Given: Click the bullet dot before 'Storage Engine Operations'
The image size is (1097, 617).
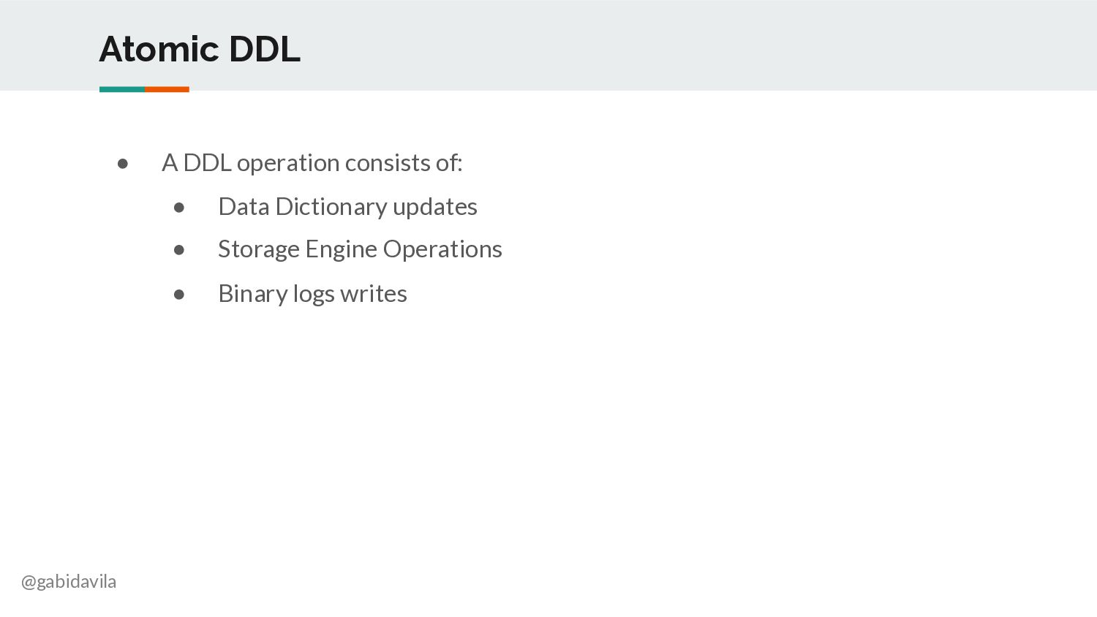Looking at the screenshot, I should [179, 250].
